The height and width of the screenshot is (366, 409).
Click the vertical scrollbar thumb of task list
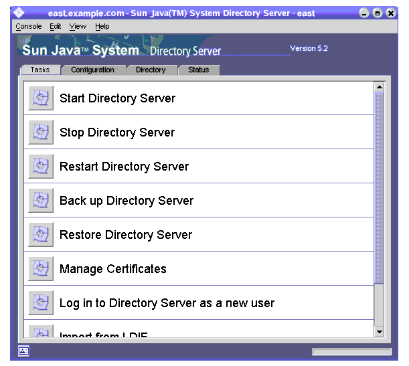pyautogui.click(x=380, y=188)
